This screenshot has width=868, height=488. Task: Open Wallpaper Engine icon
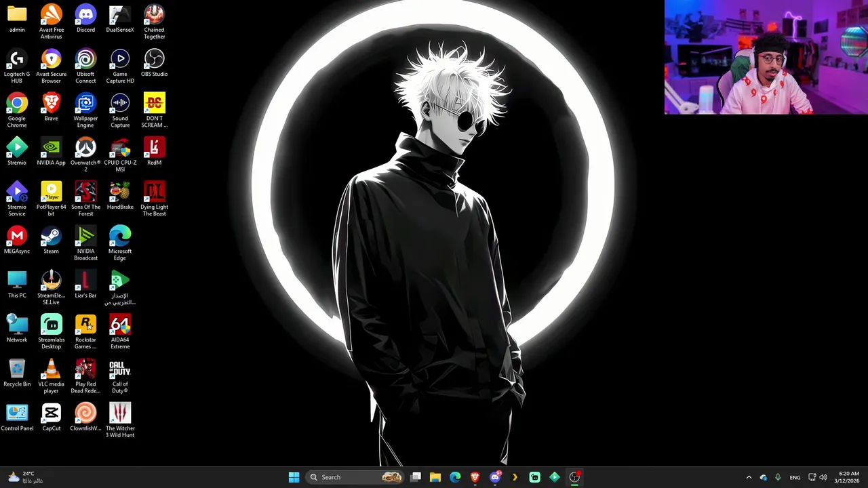(x=85, y=110)
